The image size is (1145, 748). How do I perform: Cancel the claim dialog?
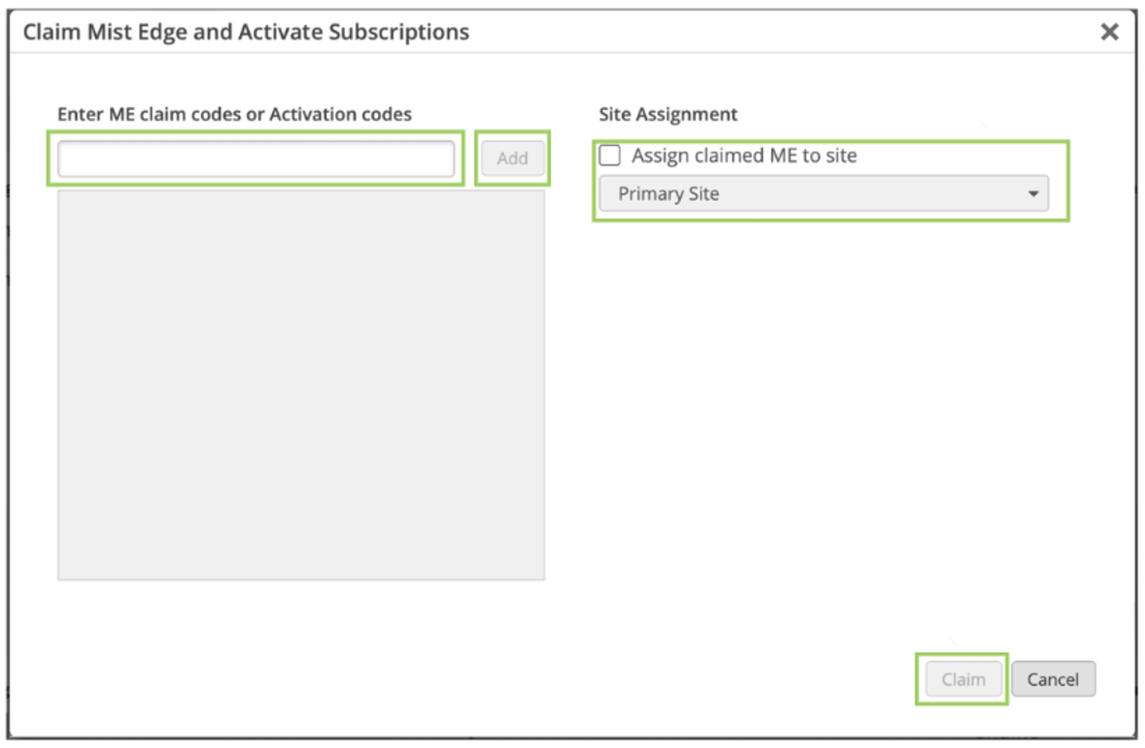(x=1053, y=679)
